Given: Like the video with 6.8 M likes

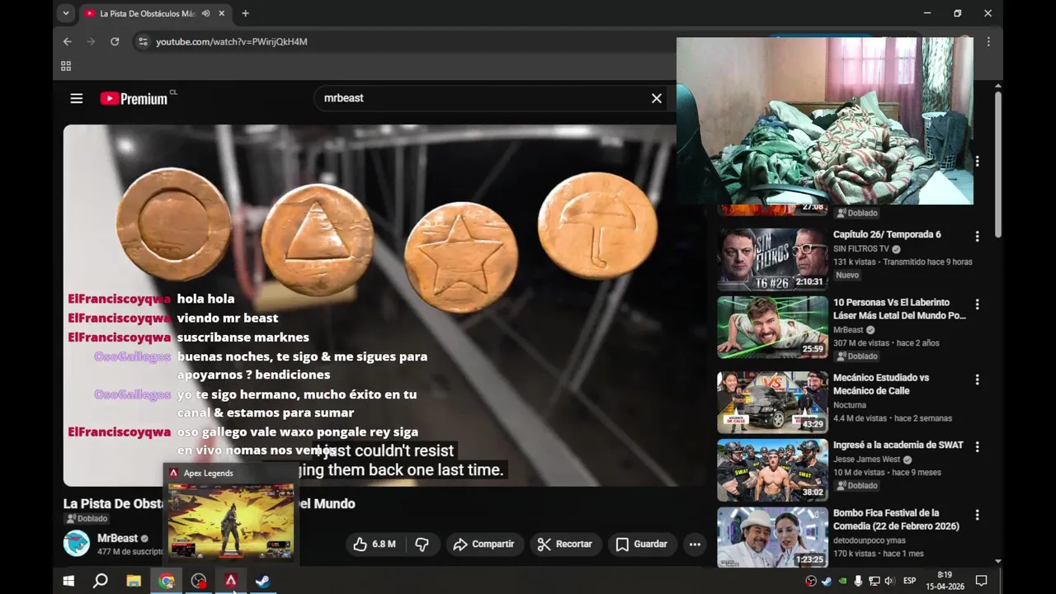Looking at the screenshot, I should pyautogui.click(x=375, y=544).
